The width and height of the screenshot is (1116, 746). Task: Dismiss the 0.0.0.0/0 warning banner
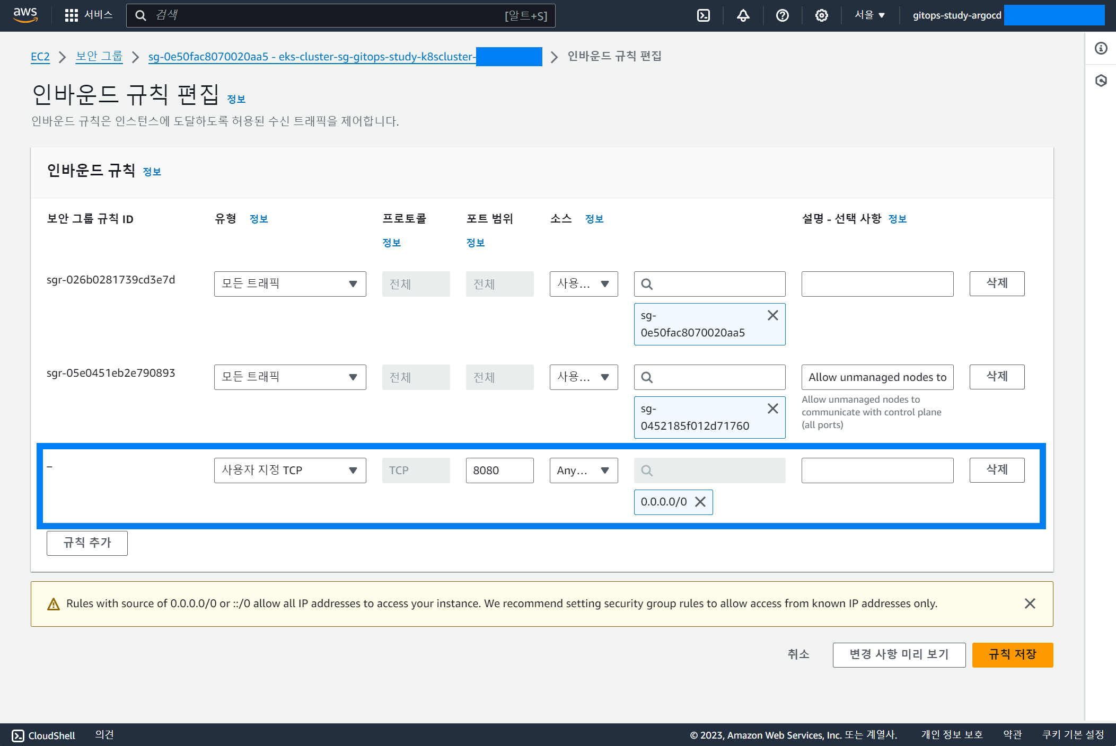pyautogui.click(x=1030, y=603)
